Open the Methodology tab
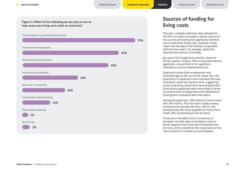The height and width of the screenshot is (173, 245). pos(215,5)
